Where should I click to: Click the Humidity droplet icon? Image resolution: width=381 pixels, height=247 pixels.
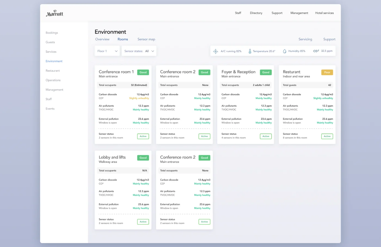click(x=284, y=51)
